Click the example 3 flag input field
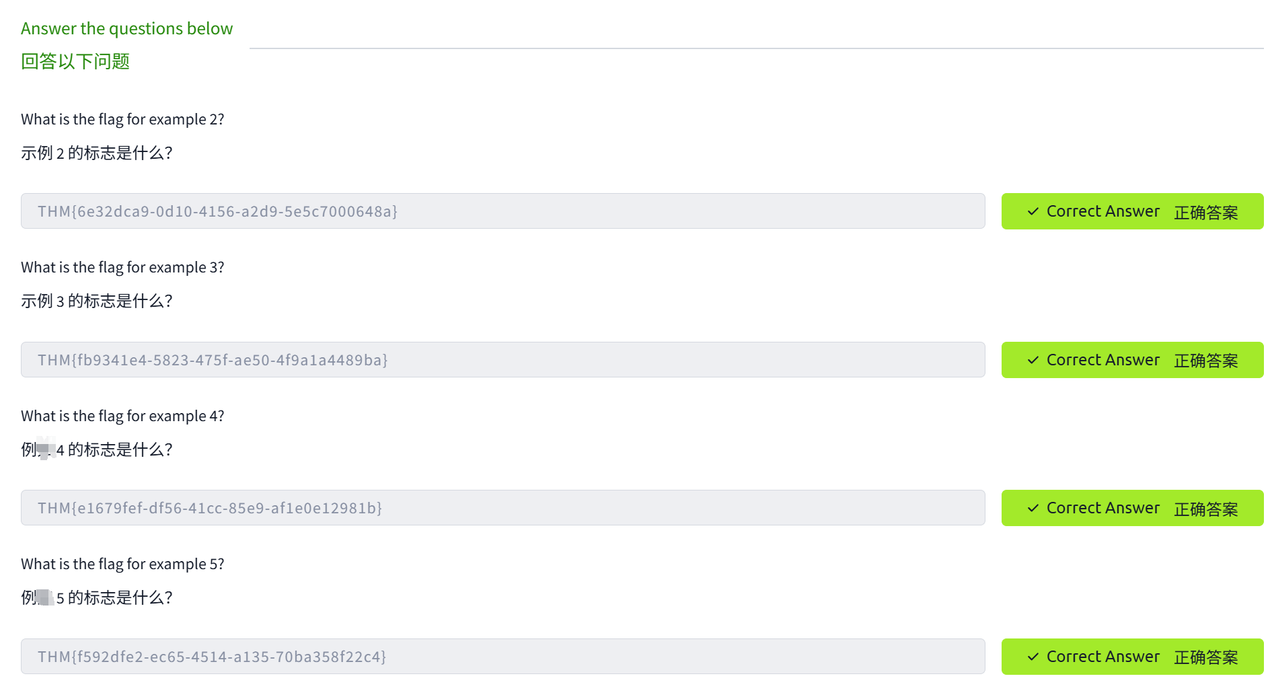 [502, 360]
